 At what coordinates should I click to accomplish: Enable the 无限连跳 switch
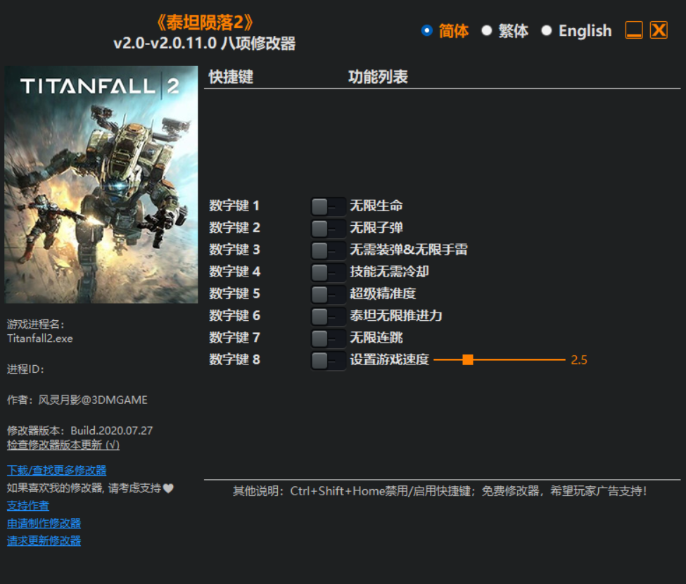click(327, 338)
